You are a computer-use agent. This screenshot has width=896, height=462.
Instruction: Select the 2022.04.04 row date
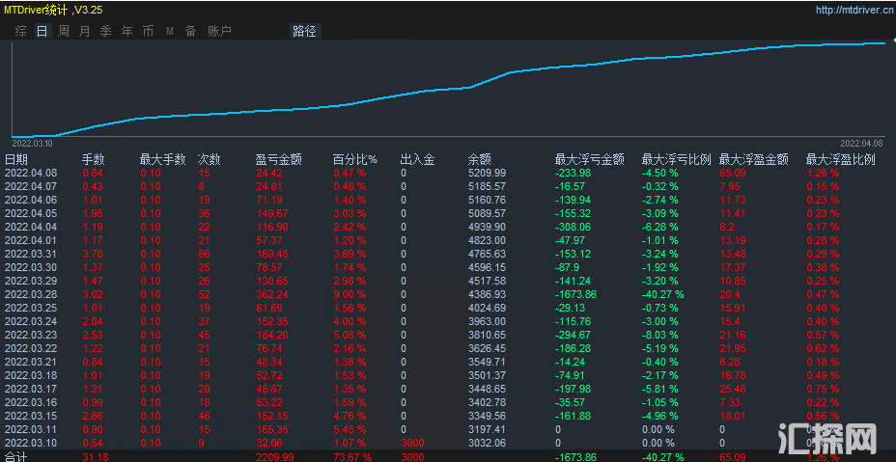click(x=31, y=227)
